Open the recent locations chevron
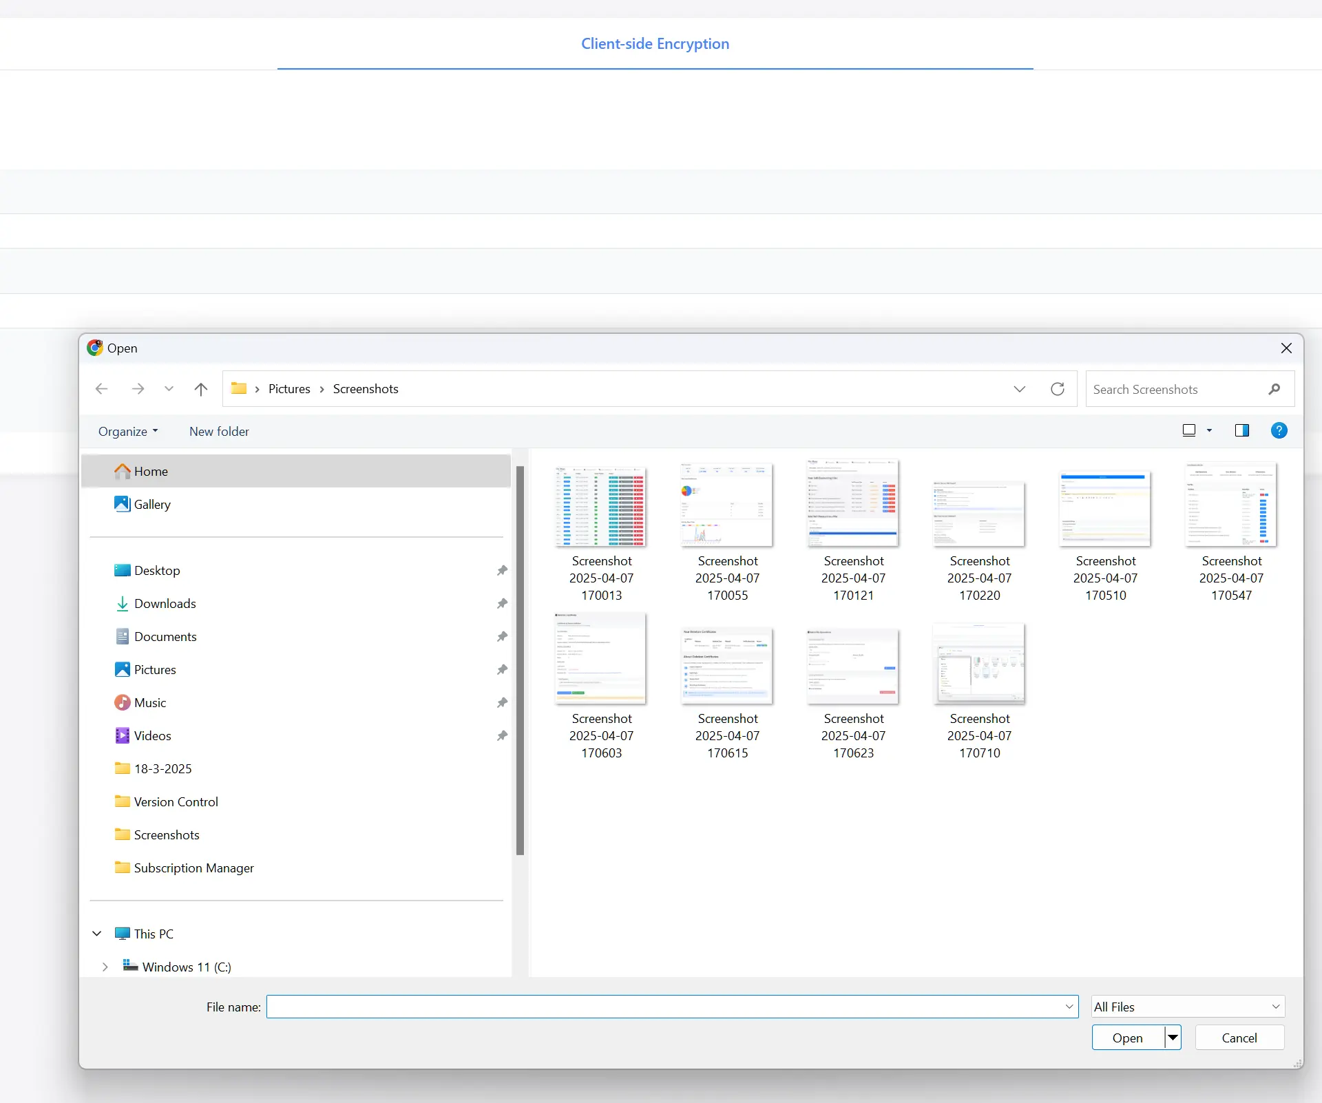This screenshot has height=1103, width=1322. point(169,389)
